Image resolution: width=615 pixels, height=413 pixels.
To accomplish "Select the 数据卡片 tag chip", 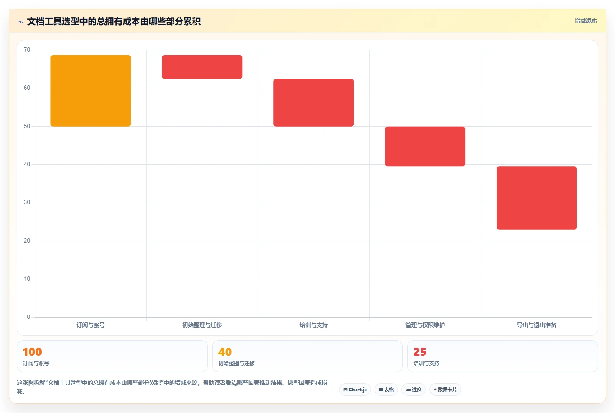I will click(445, 390).
